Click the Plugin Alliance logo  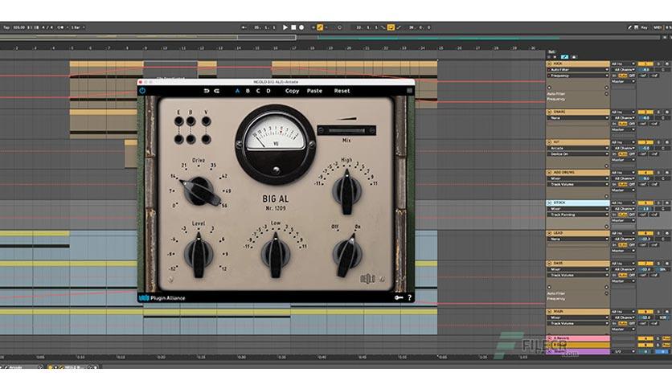point(162,297)
